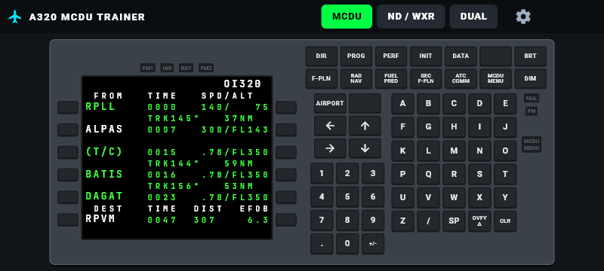This screenshot has height=271, width=604.
Task: Click the RDY annunciator light
Action: (x=186, y=68)
